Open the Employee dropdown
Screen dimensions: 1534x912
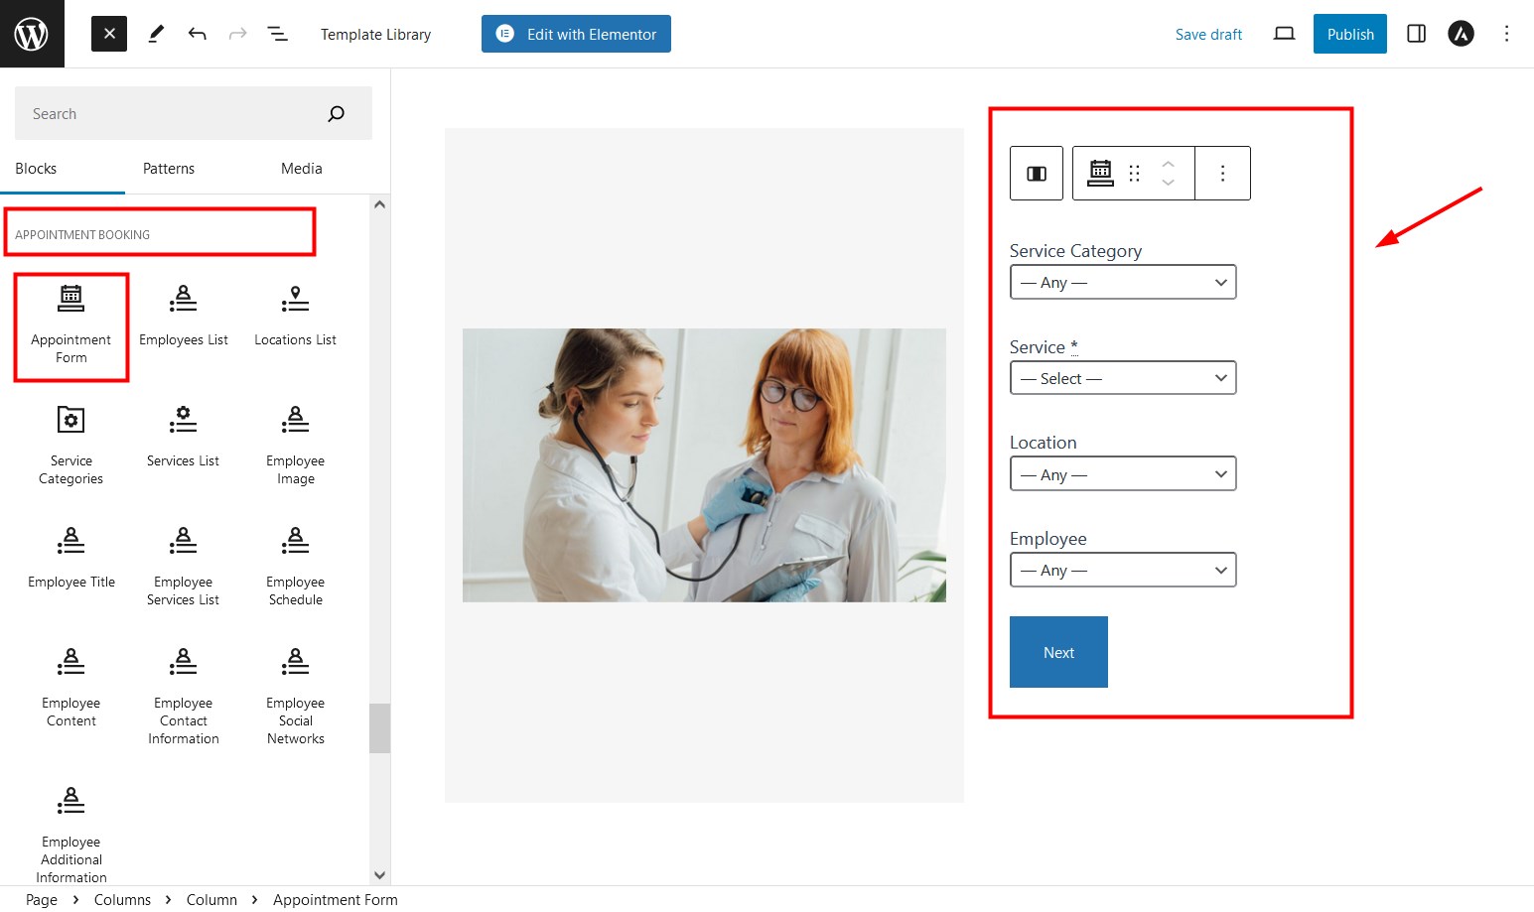[x=1123, y=570]
